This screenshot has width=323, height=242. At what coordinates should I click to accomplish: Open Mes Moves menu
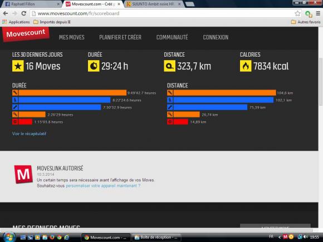(71, 37)
